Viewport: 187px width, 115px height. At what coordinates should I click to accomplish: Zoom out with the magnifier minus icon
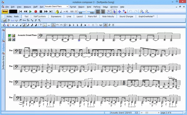tap(147, 12)
